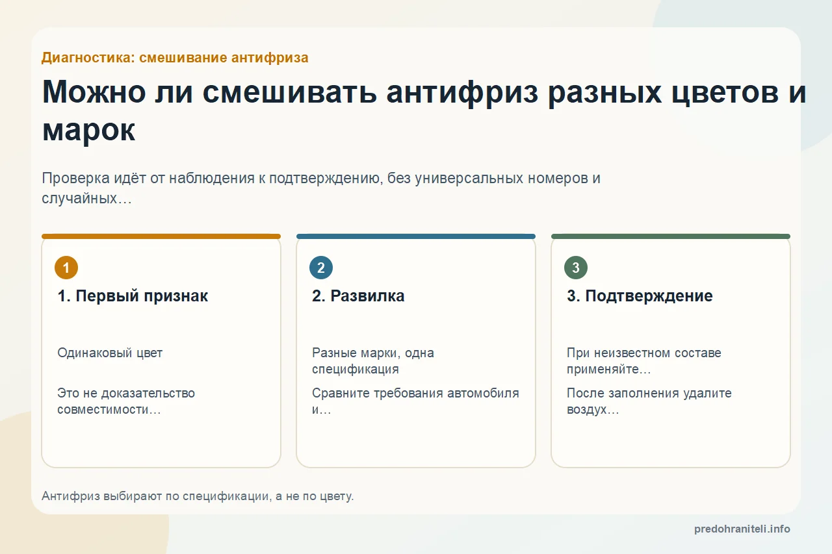Click 'Сравните требования автомобиля и…' text
Image resolution: width=832 pixels, height=554 pixels.
[x=415, y=401]
